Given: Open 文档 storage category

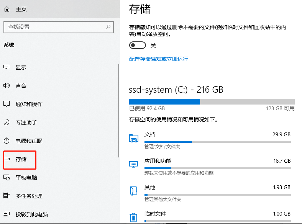Looking at the screenshot, I should click(x=150, y=135).
